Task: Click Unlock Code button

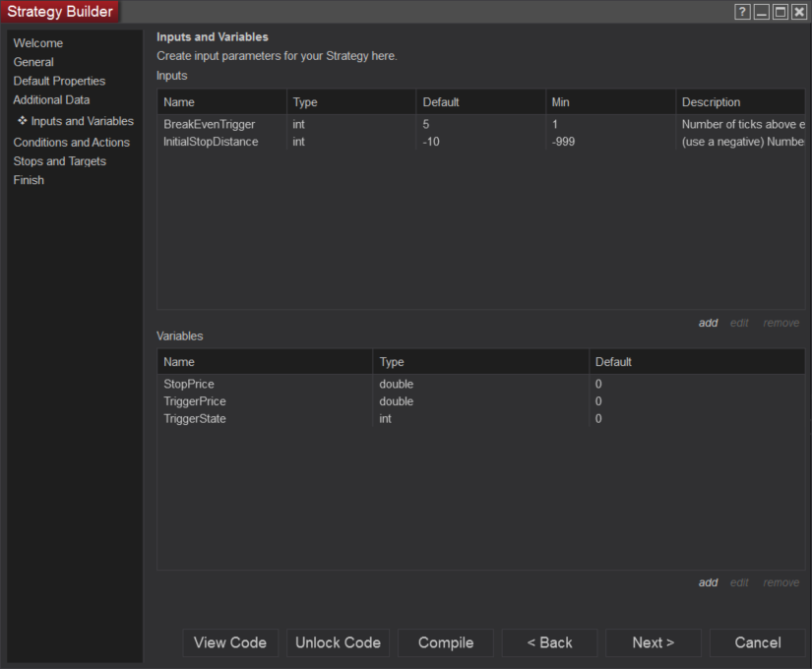Action: tap(338, 642)
